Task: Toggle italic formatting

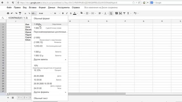Action: (67, 13)
